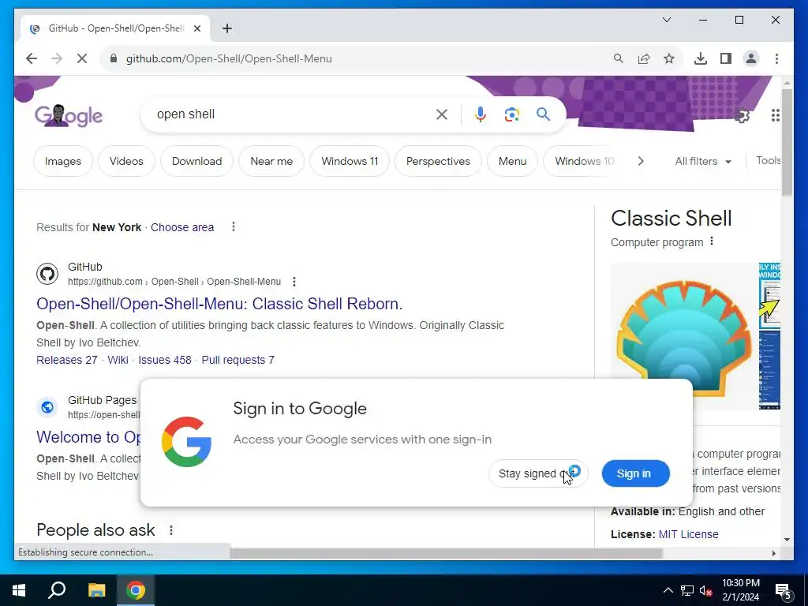This screenshot has width=808, height=606.
Task: Click the GitHub favicon in first result
Action: pyautogui.click(x=47, y=274)
